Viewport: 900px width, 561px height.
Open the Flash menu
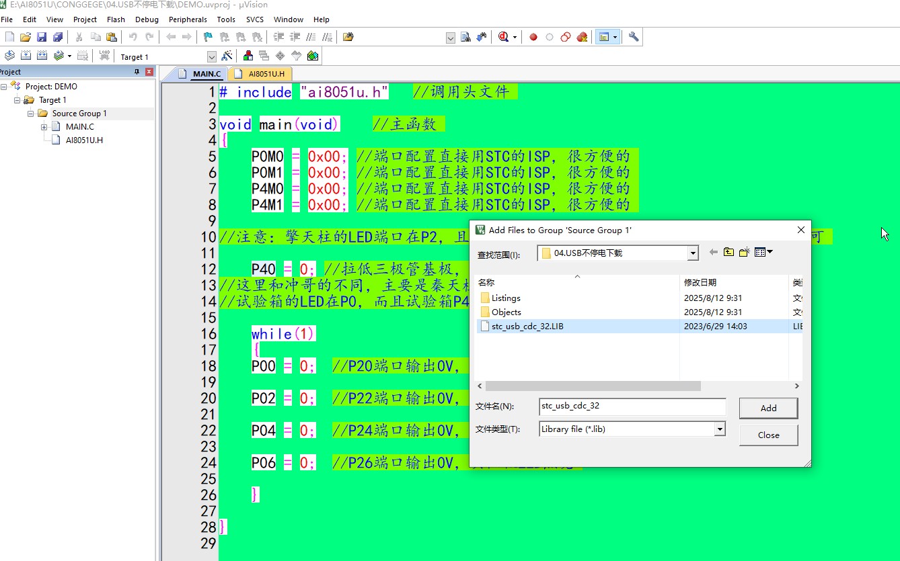tap(116, 19)
